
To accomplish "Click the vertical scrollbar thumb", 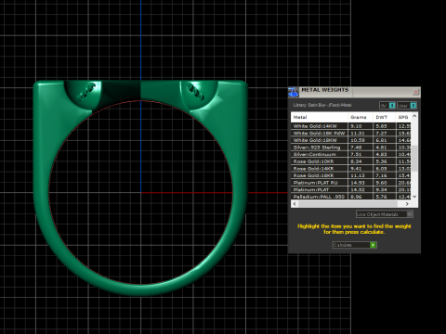I will [414, 158].
